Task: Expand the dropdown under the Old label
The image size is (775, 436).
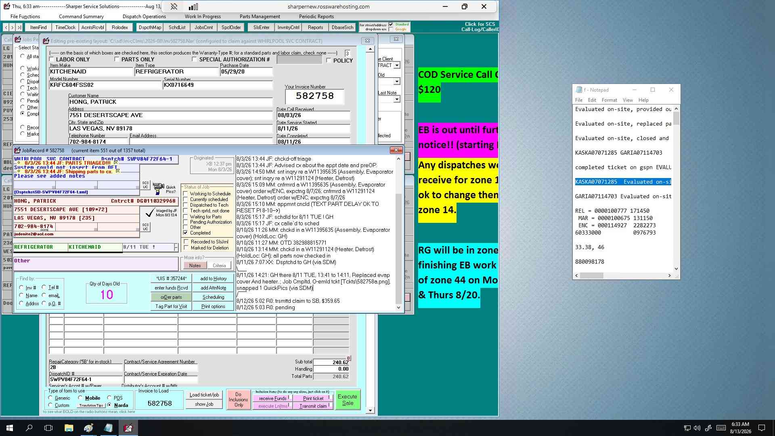Action: [397, 82]
